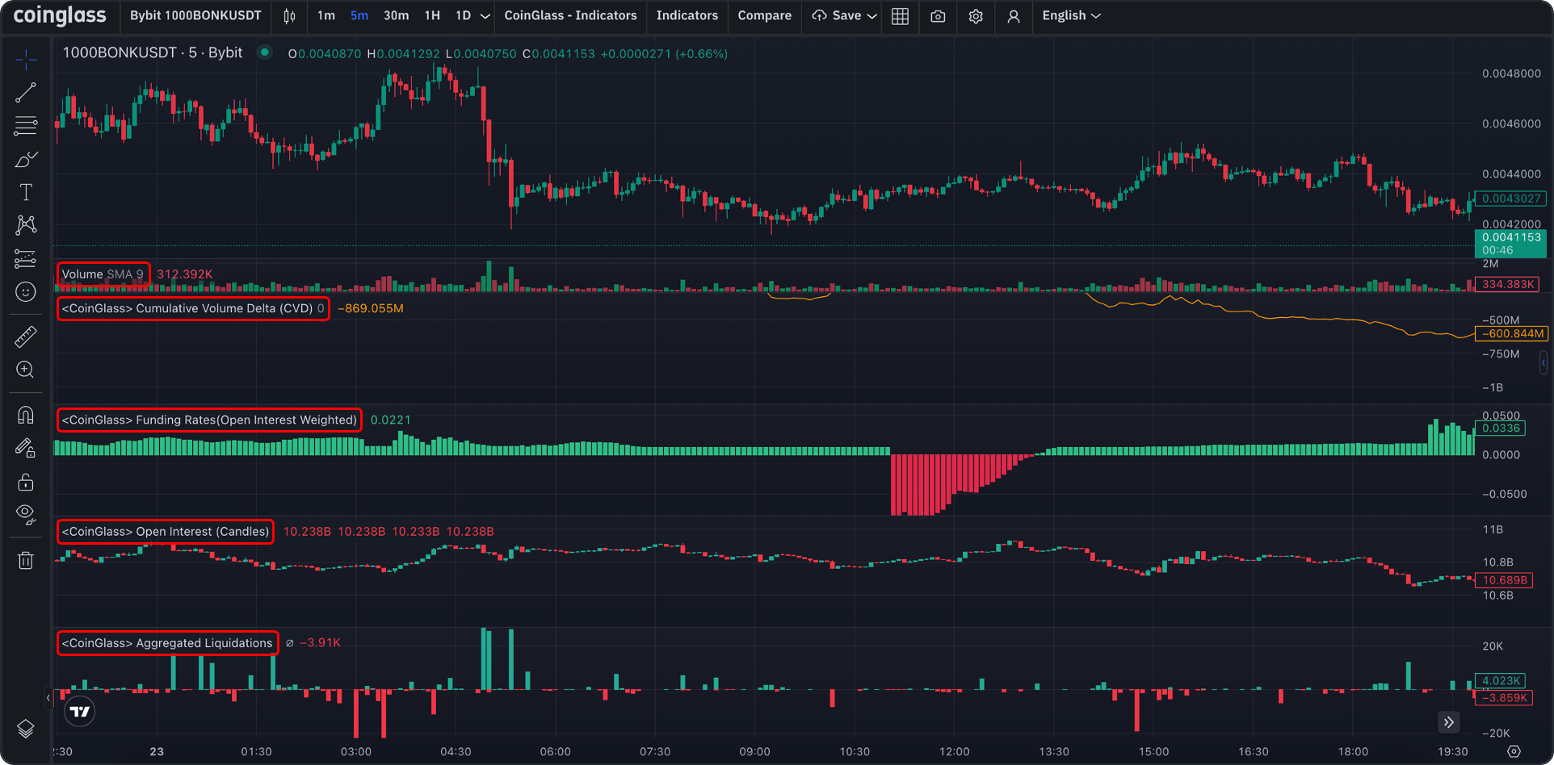Open the forecasting and measurement tools
1554x765 pixels.
coord(26,259)
